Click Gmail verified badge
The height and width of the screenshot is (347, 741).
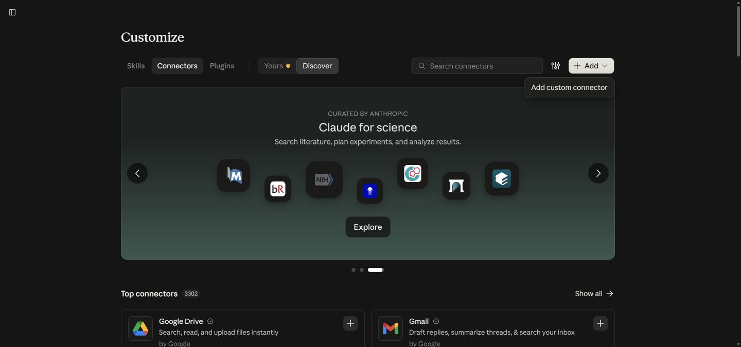[436, 321]
